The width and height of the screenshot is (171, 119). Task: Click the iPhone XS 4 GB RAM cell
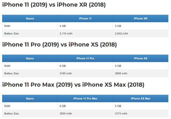[x=118, y=66]
